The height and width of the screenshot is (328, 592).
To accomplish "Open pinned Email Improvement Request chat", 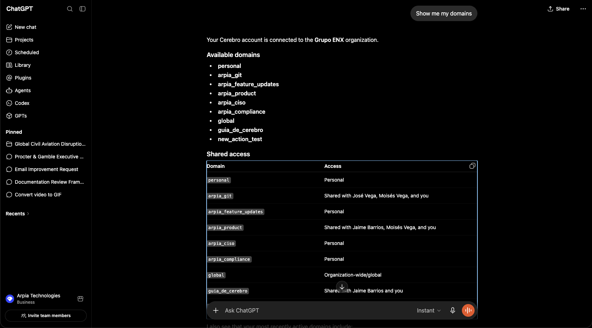I will click(x=46, y=169).
